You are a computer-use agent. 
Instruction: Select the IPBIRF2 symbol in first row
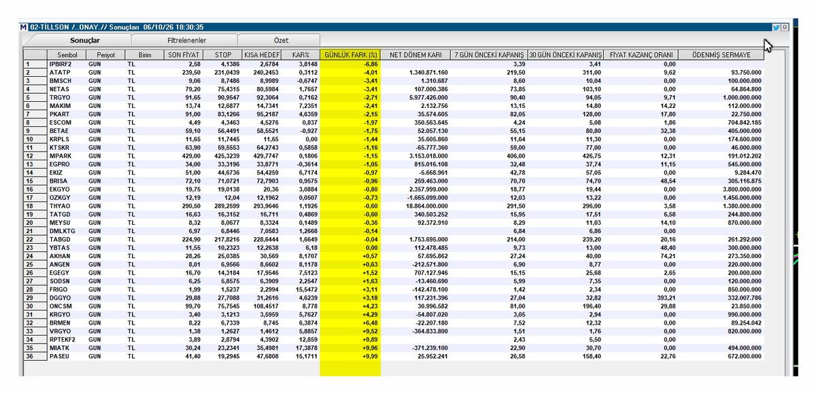click(61, 64)
